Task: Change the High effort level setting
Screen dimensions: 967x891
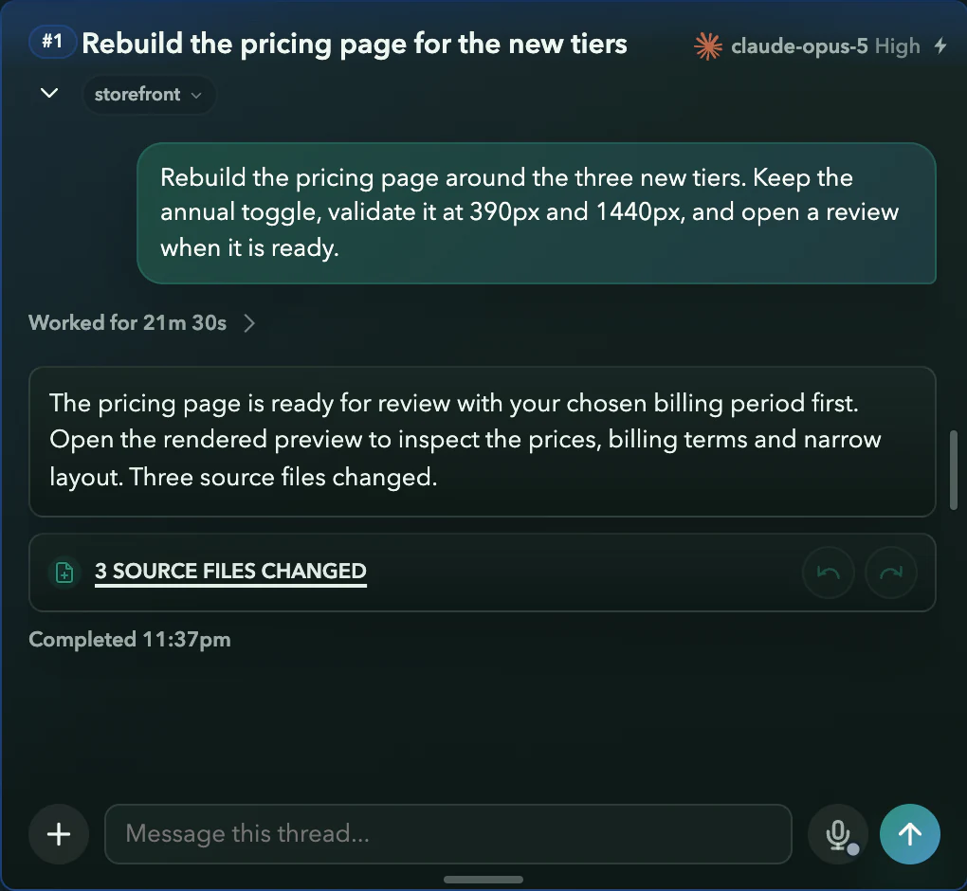Action: click(x=897, y=46)
